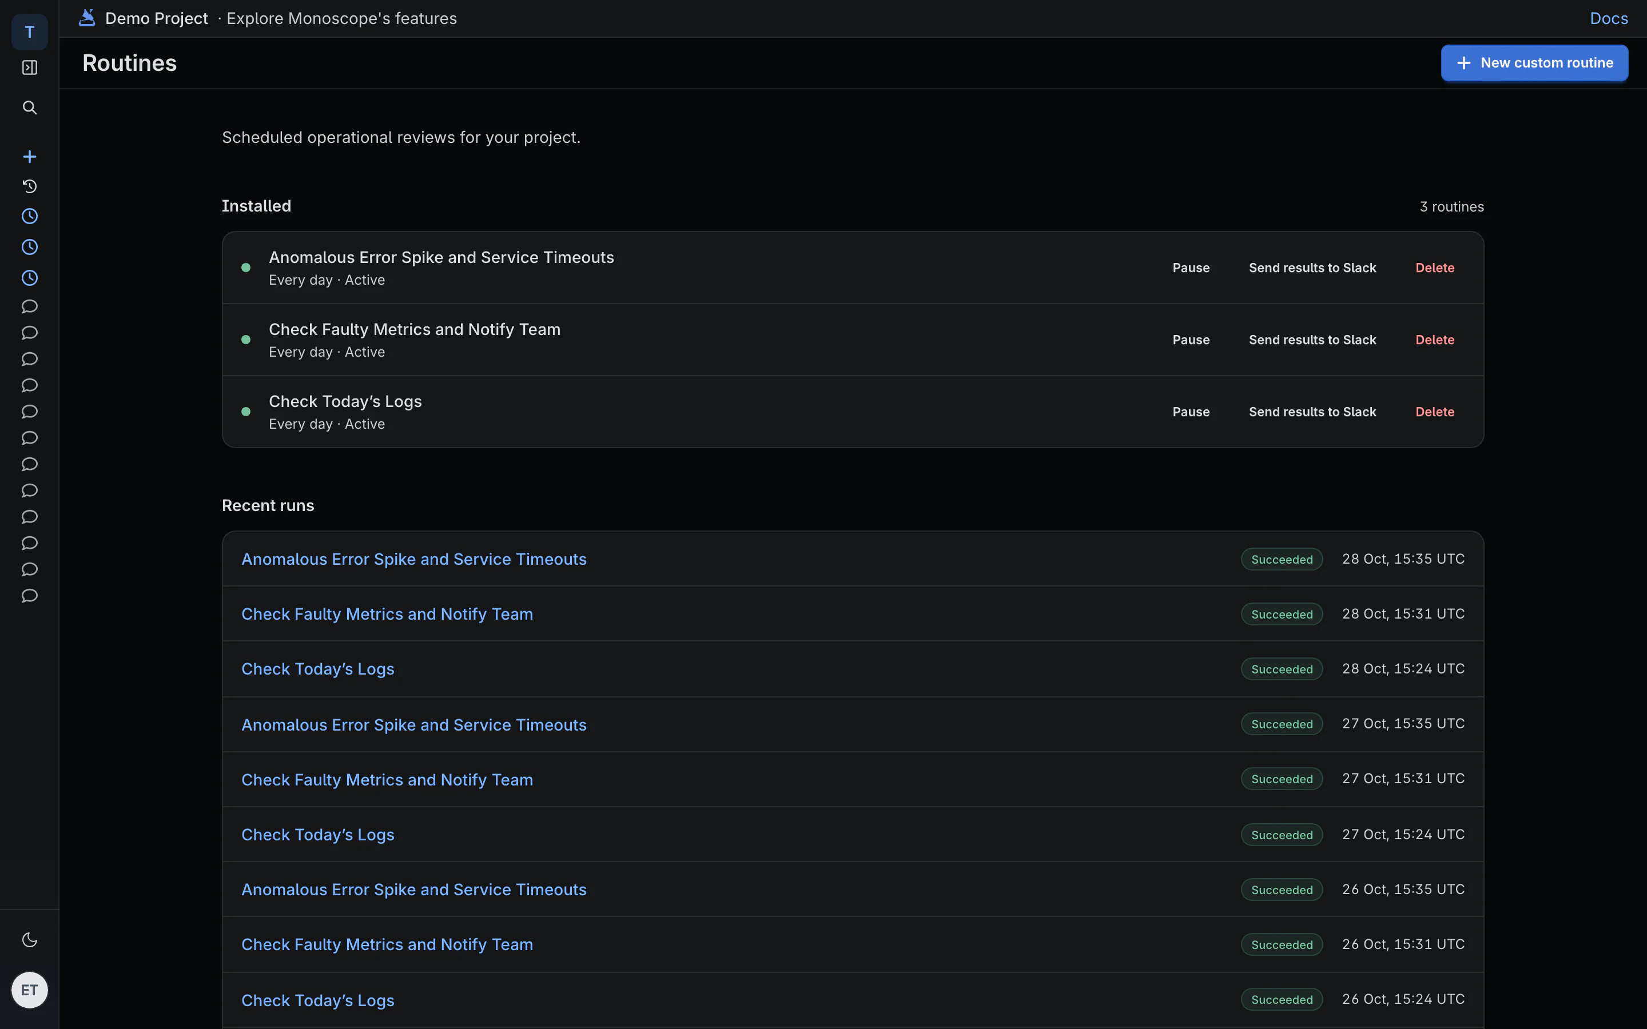Open the 27 Oct 15:24 Check Today's Logs run

click(318, 835)
